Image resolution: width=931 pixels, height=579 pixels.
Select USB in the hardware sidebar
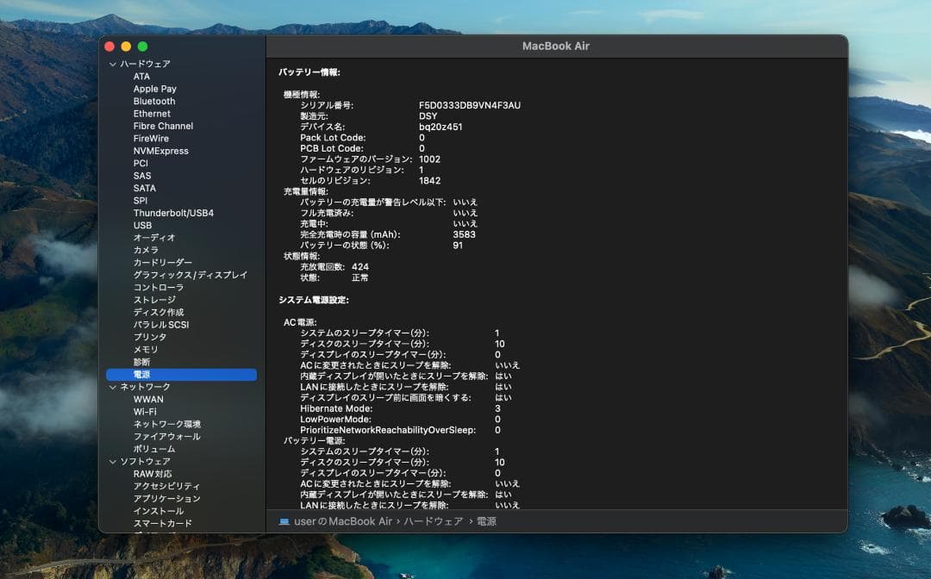[142, 225]
